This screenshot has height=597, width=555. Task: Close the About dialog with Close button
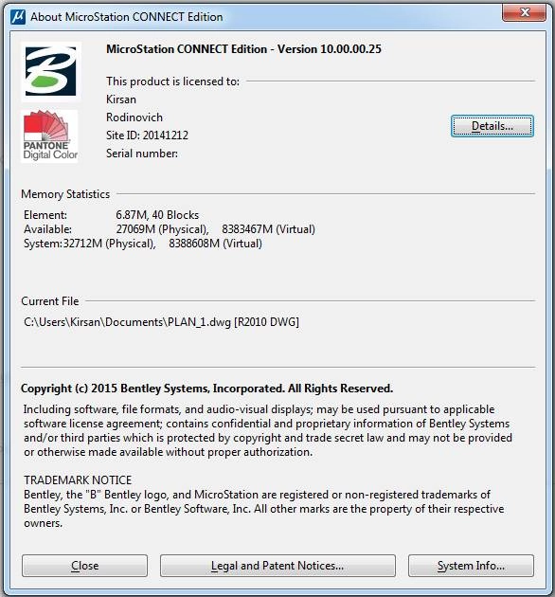(84, 566)
